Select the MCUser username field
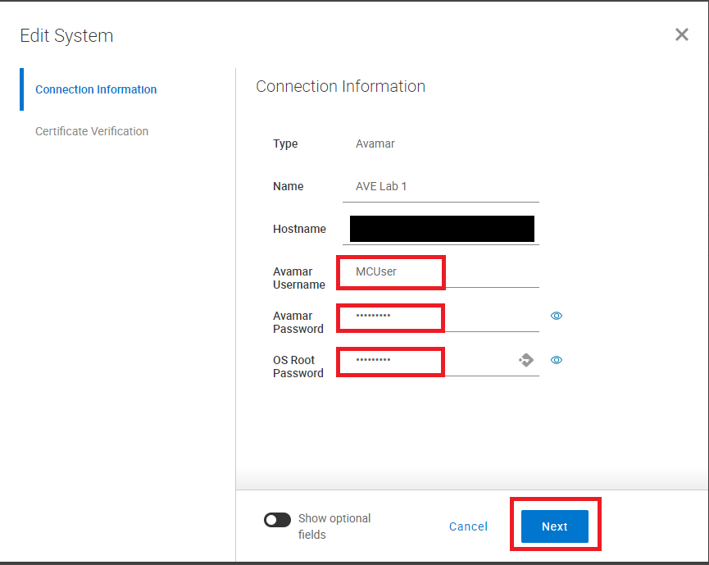 [390, 271]
